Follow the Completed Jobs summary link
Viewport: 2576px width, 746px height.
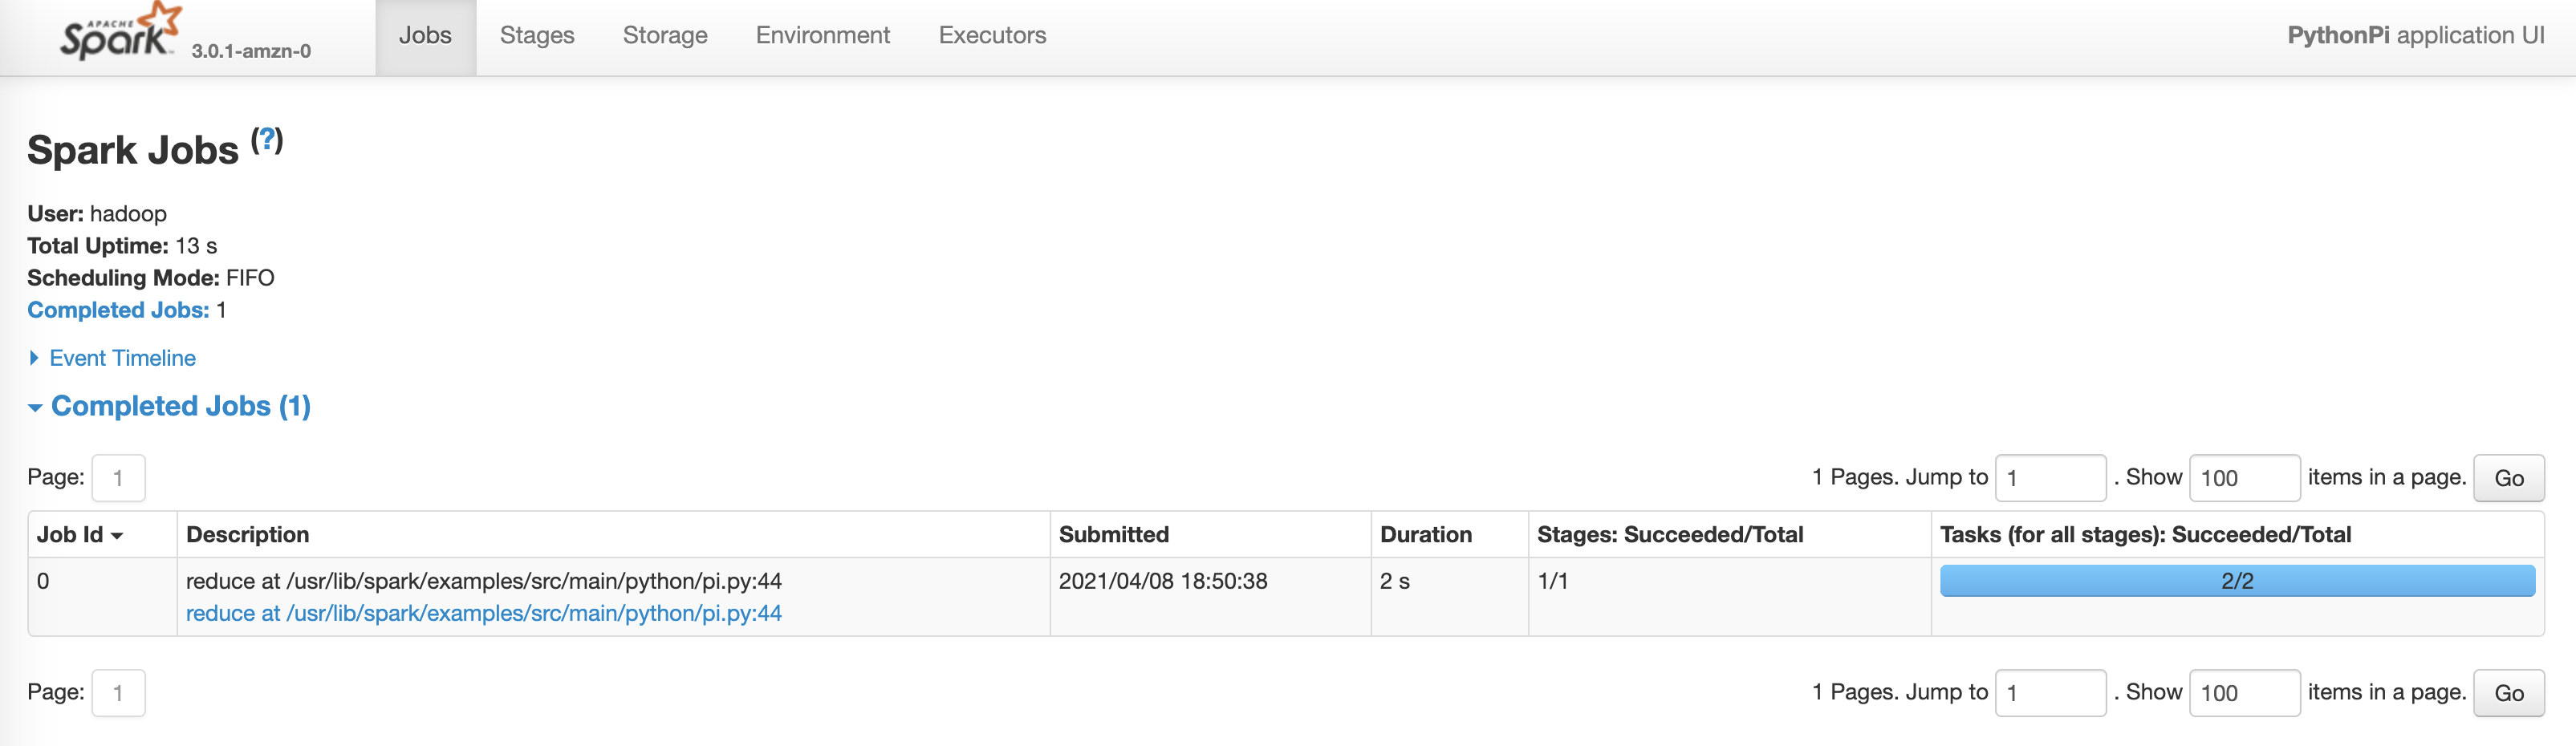tap(118, 310)
